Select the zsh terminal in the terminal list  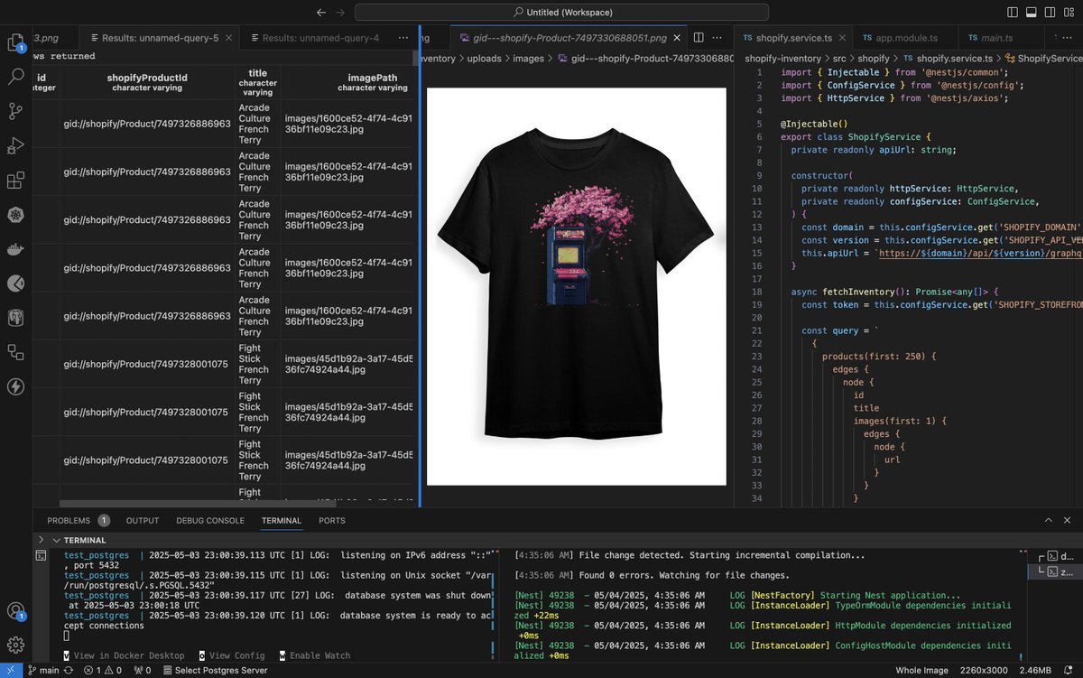click(x=1059, y=572)
